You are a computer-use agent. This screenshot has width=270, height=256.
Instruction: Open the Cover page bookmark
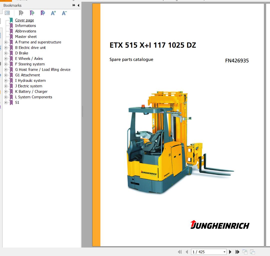pyautogui.click(x=24, y=20)
